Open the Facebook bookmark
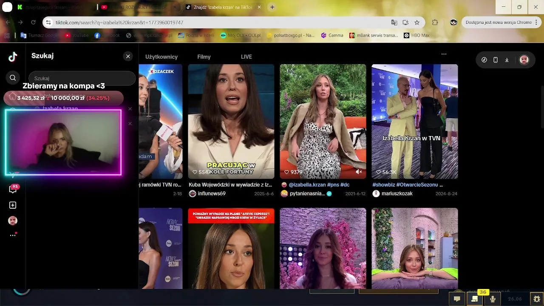The image size is (544, 306). click(x=107, y=36)
